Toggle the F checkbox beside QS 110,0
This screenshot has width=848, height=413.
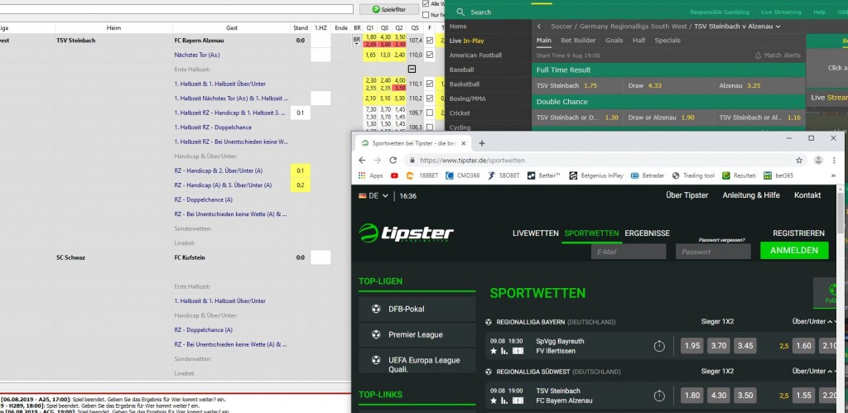tap(430, 55)
